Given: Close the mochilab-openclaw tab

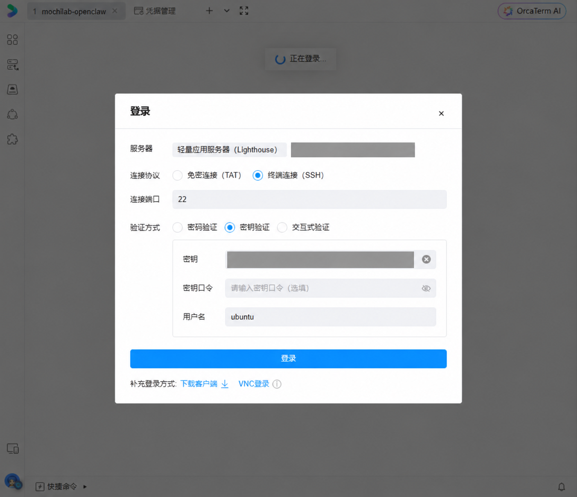Looking at the screenshot, I should tap(115, 11).
